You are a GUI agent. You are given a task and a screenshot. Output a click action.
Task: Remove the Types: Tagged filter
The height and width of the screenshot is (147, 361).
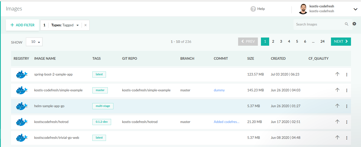(85, 25)
